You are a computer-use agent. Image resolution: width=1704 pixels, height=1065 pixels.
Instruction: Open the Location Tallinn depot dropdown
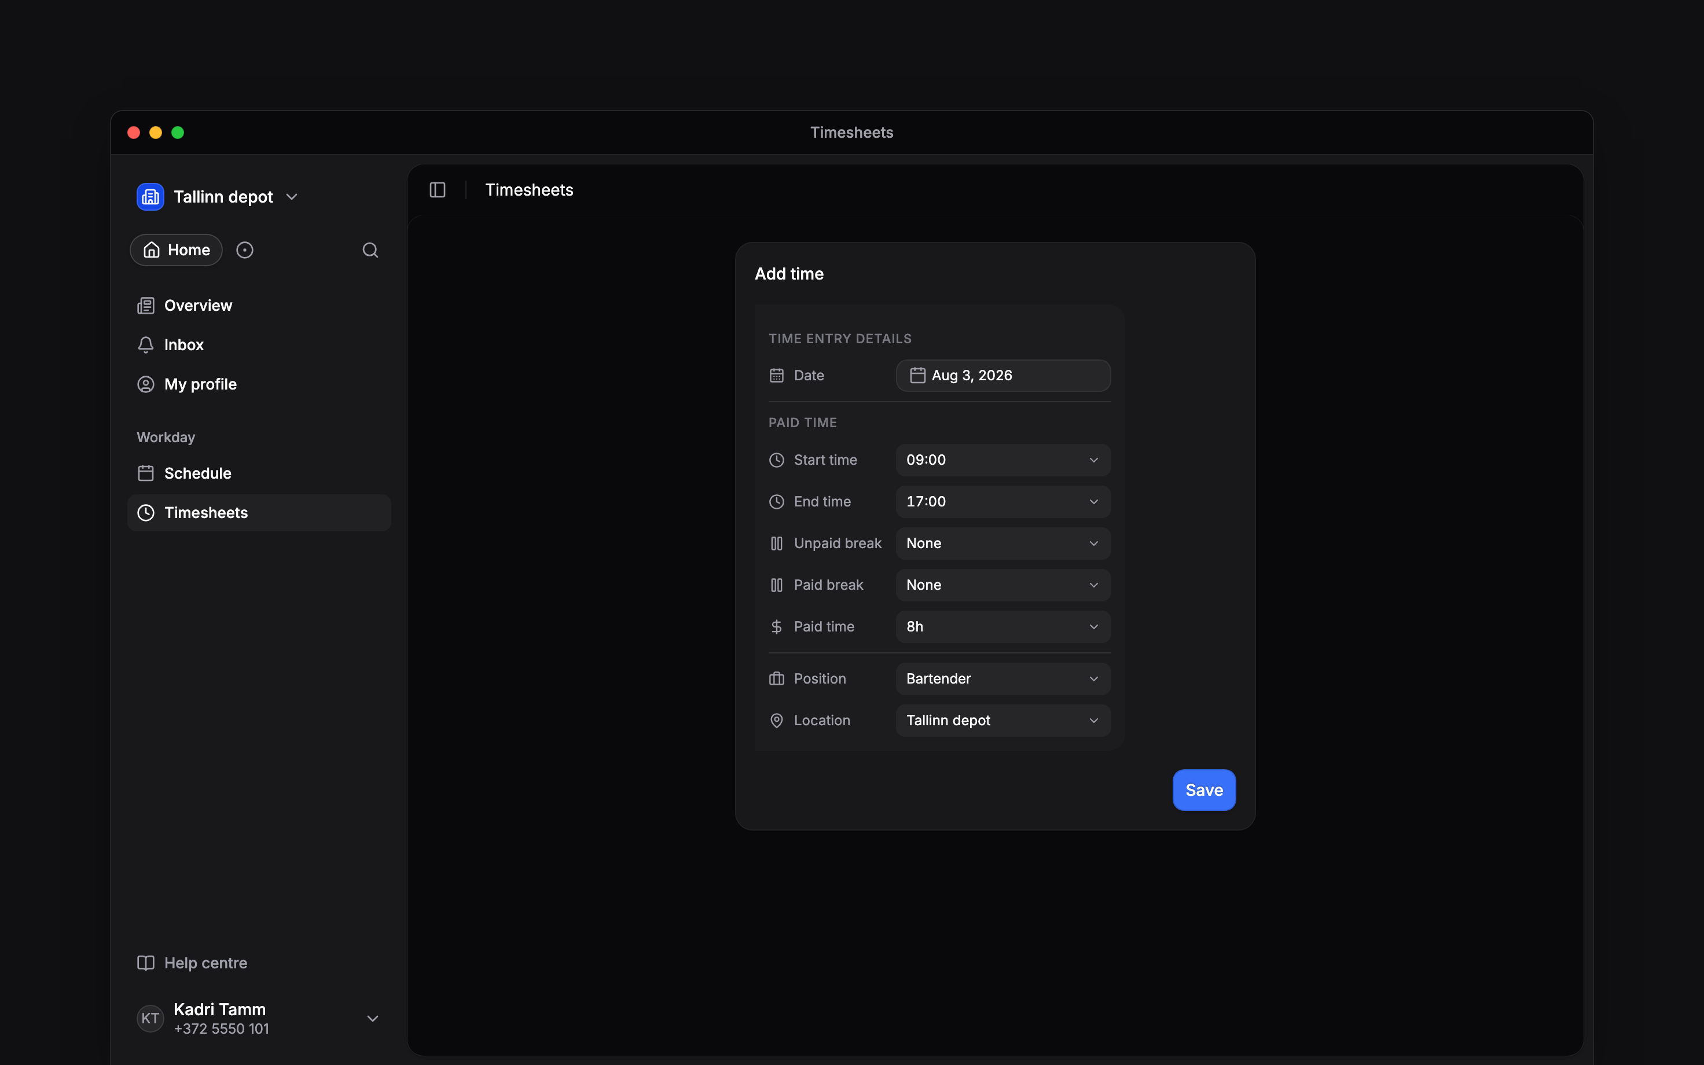coord(1002,721)
